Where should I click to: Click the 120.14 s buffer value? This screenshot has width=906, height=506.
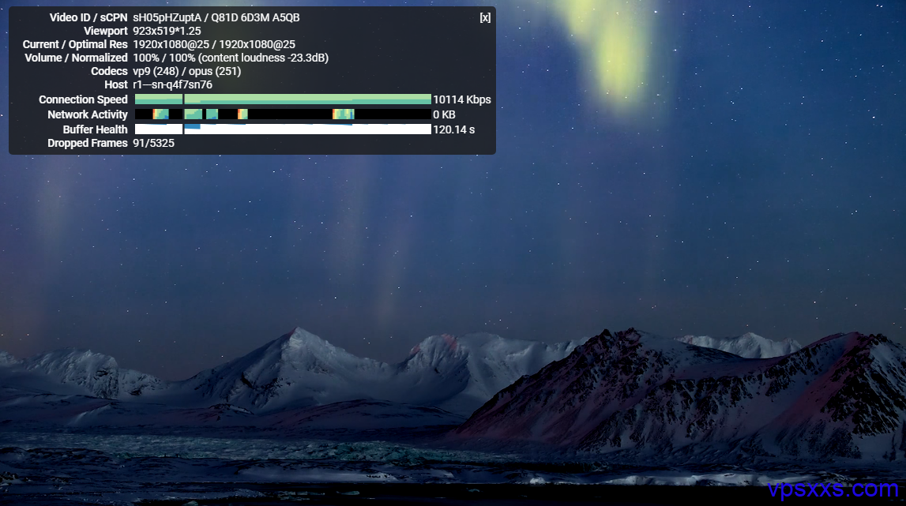click(x=454, y=129)
